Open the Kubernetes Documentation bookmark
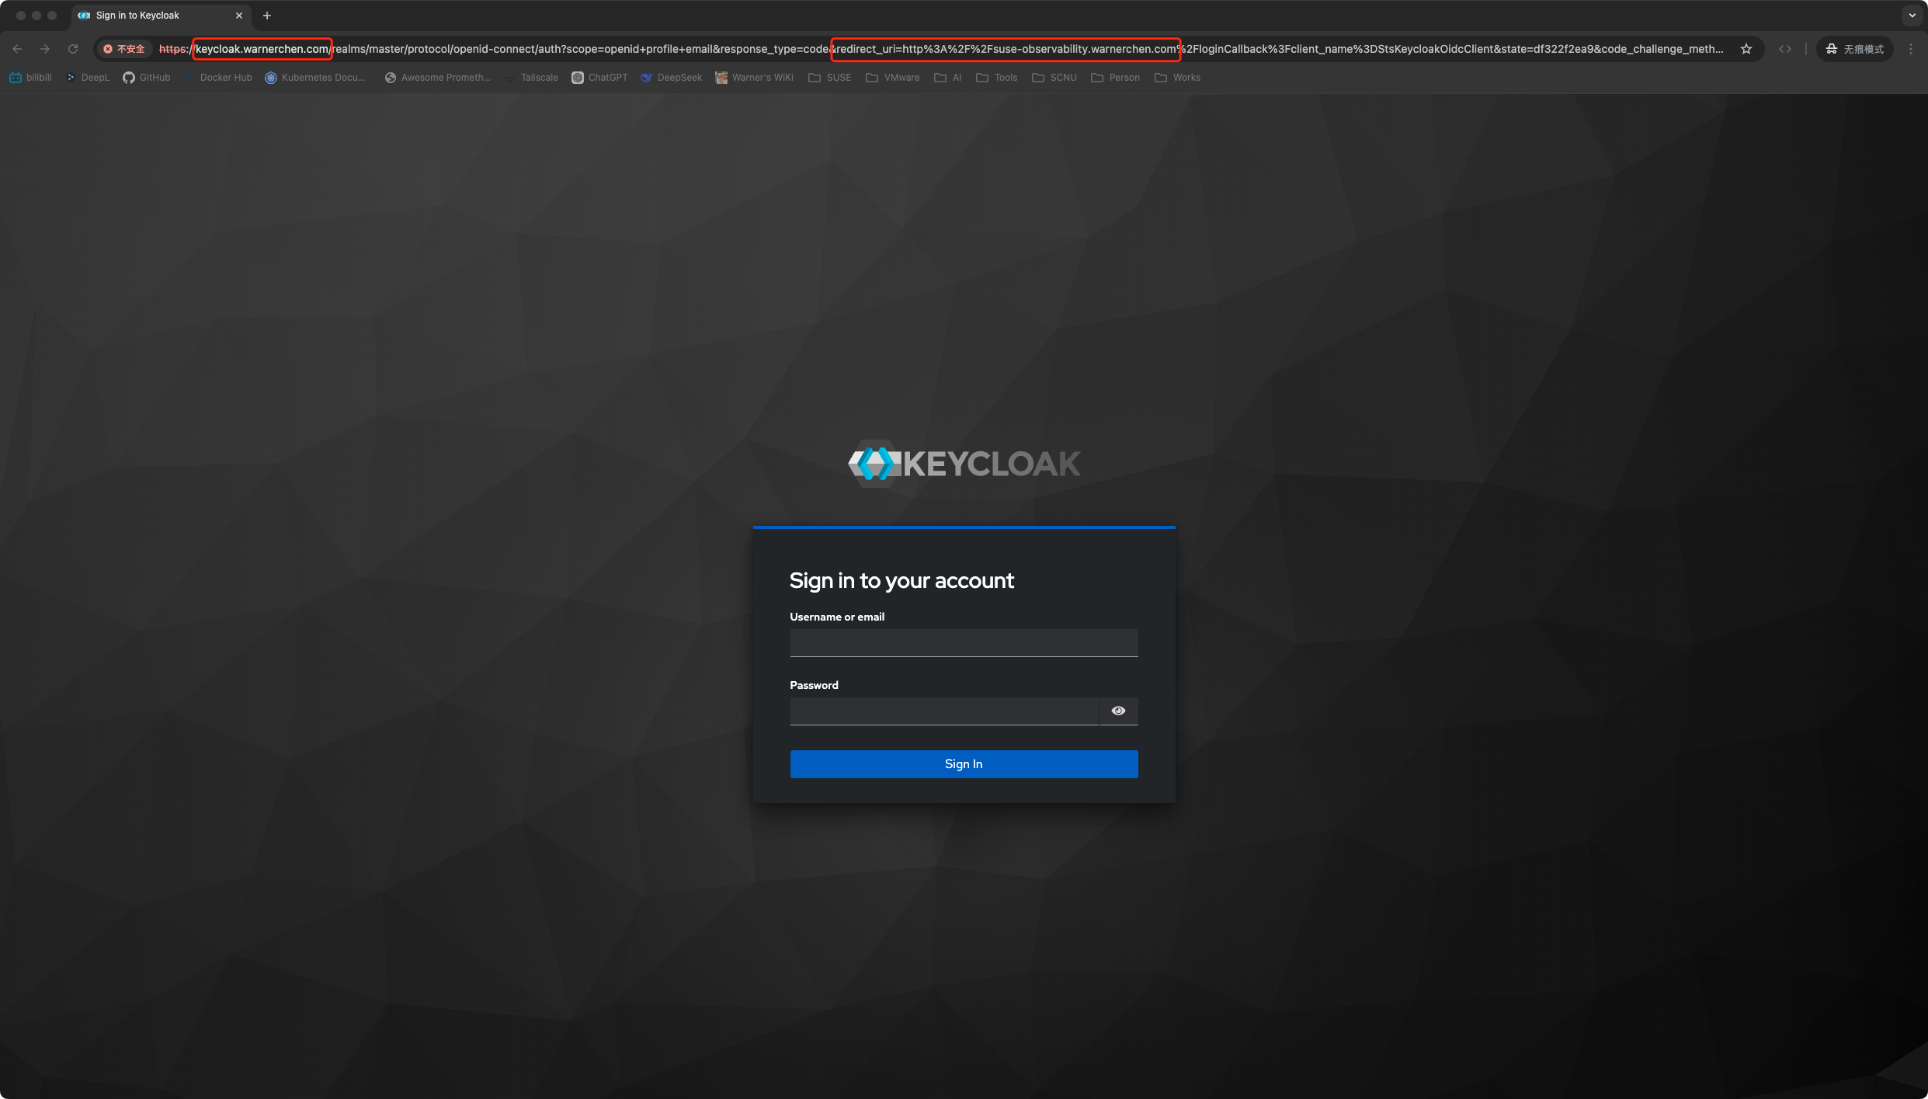This screenshot has height=1099, width=1928. coord(315,78)
